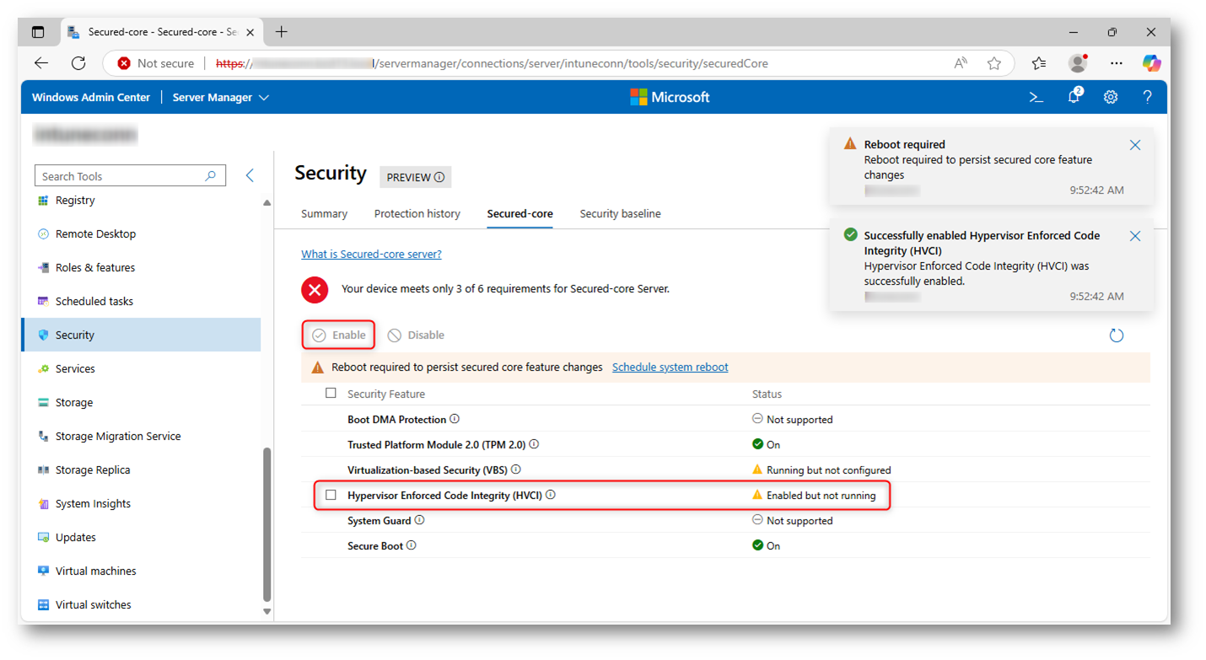Open the Copilot icon in browser toolbar
Screen dimensions: 1206x660
point(1152,63)
